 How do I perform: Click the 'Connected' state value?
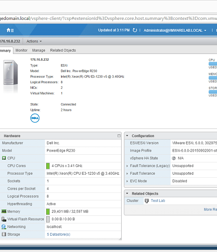coord(68,105)
